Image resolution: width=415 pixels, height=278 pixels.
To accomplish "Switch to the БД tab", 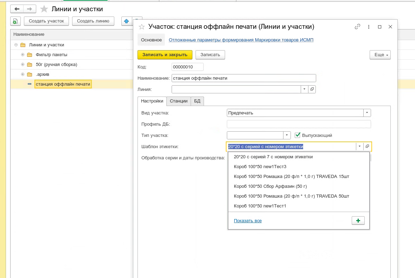I will pyautogui.click(x=197, y=101).
